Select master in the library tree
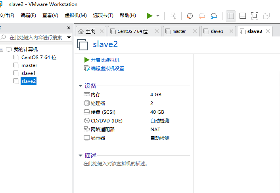Screen dimensions: 280x193 29,65
